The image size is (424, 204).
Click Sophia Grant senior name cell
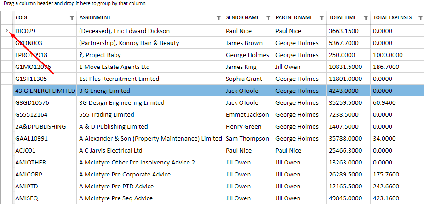click(244, 79)
